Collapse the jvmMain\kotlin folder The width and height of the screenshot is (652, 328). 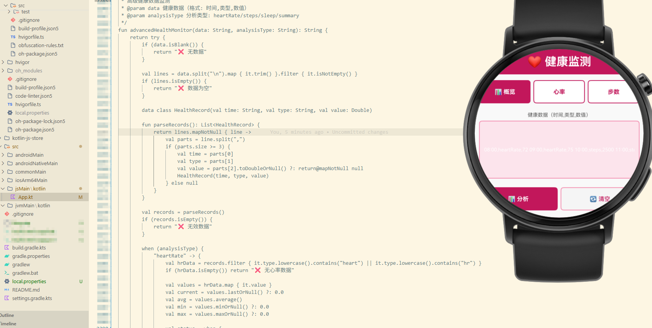33,206
